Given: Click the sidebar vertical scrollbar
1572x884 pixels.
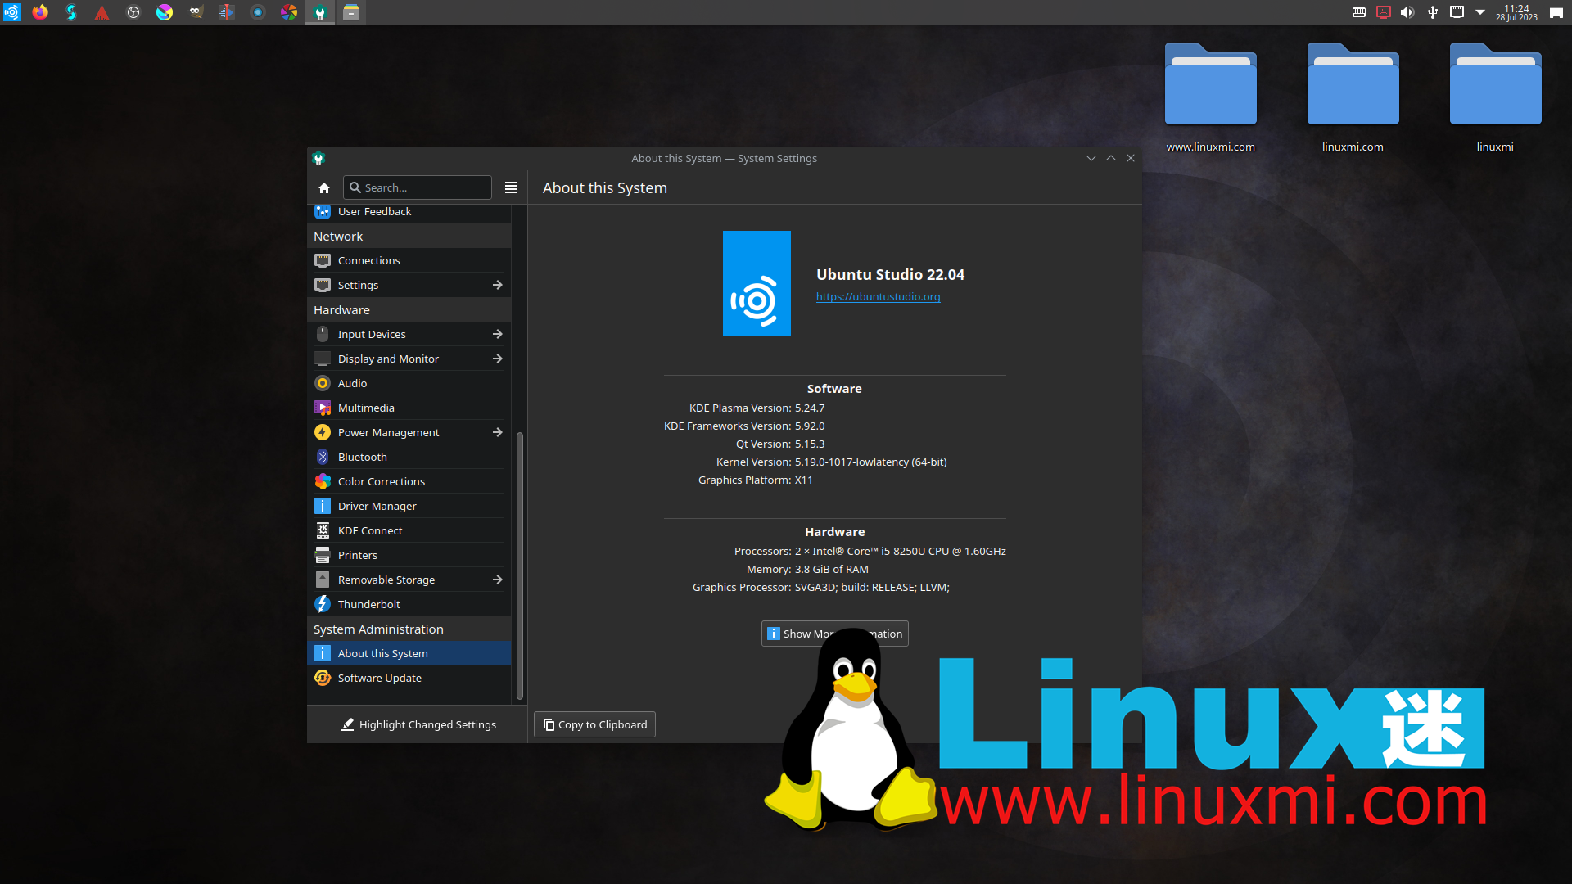Looking at the screenshot, I should (520, 565).
